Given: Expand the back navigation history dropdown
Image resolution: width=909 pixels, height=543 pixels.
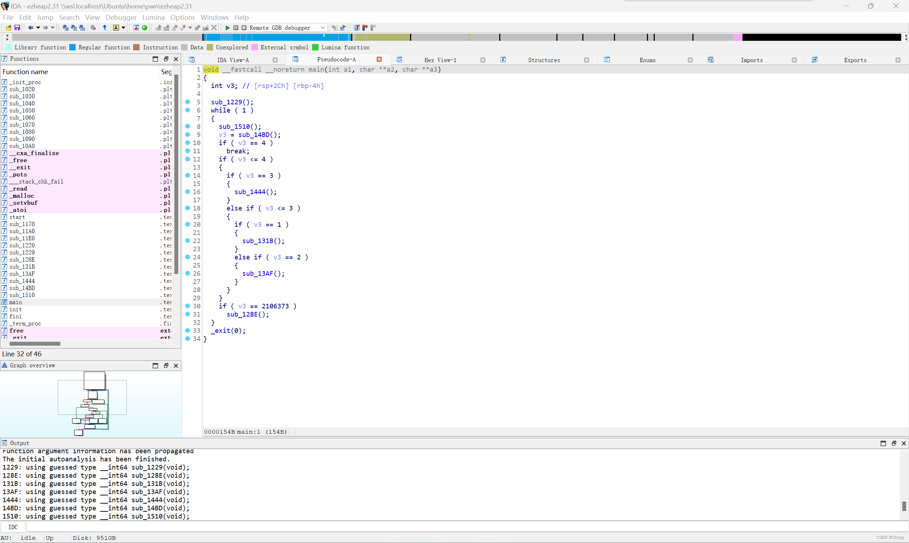Looking at the screenshot, I should pos(38,28).
